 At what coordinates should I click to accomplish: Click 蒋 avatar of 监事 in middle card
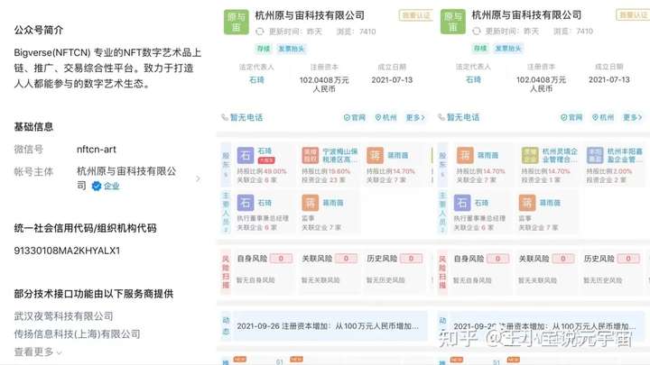(310, 203)
